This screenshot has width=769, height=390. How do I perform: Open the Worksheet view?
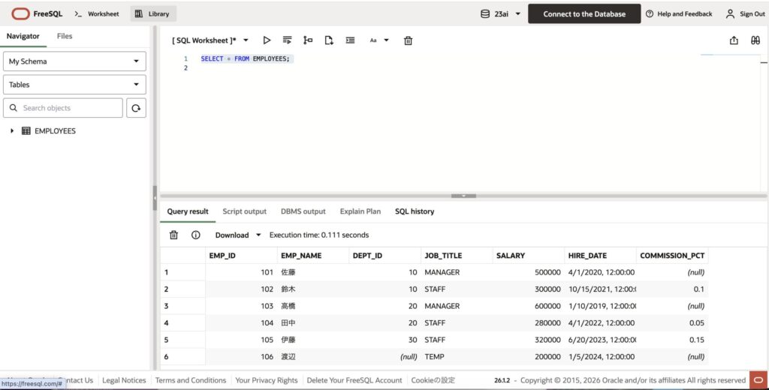pyautogui.click(x=97, y=13)
